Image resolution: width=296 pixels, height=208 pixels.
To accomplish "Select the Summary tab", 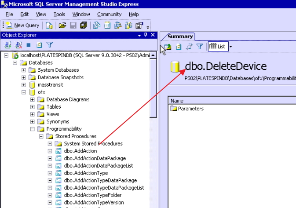I will point(180,36).
